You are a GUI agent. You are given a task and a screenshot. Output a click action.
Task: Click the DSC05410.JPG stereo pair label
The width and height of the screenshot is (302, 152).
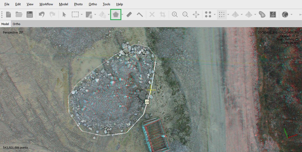point(278,32)
